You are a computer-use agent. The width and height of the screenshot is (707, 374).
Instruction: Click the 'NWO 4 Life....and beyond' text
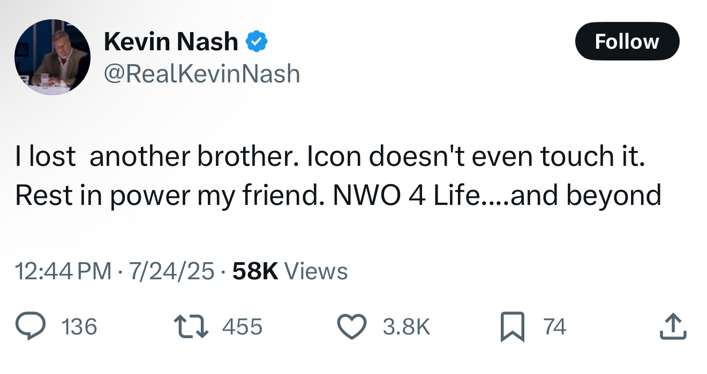497,195
